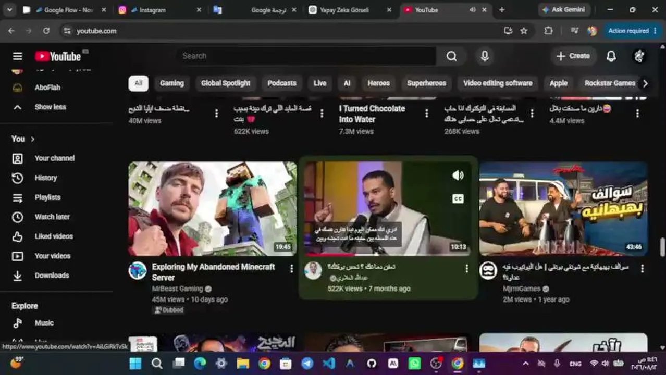Seek on the preview video's red progress bar
This screenshot has height=375, width=666.
[388, 255]
